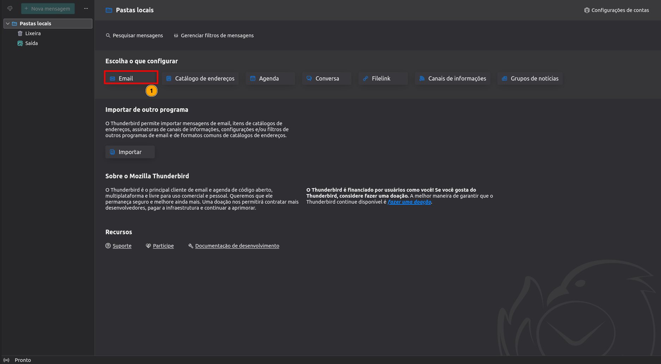Click the envelope icon on the Email button

(112, 78)
